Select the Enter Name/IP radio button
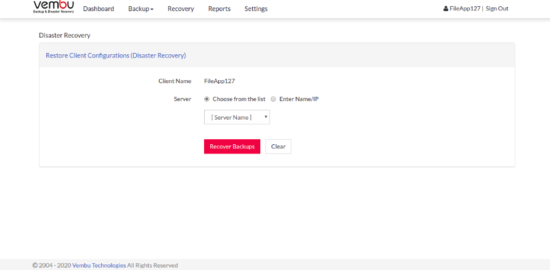 click(x=273, y=99)
